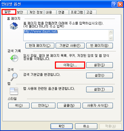Click the tabs section window icon

click(x=14, y=91)
